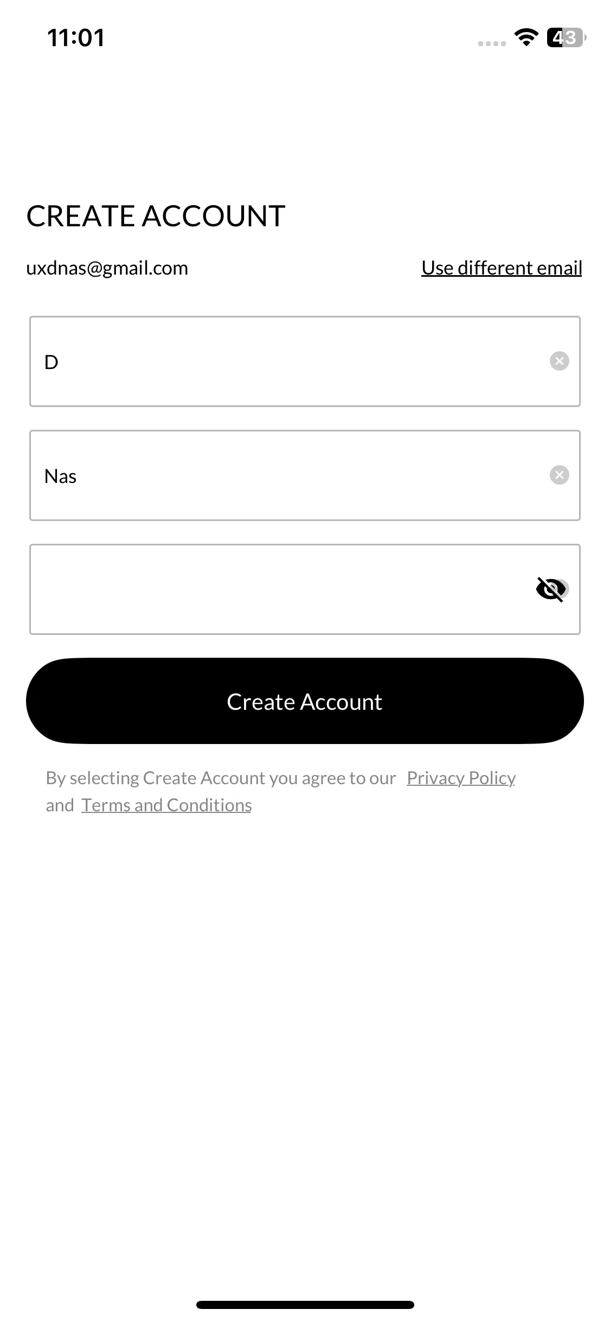Submit with the black Create Account button

(x=305, y=701)
